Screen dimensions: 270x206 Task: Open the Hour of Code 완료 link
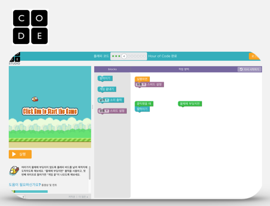163,56
